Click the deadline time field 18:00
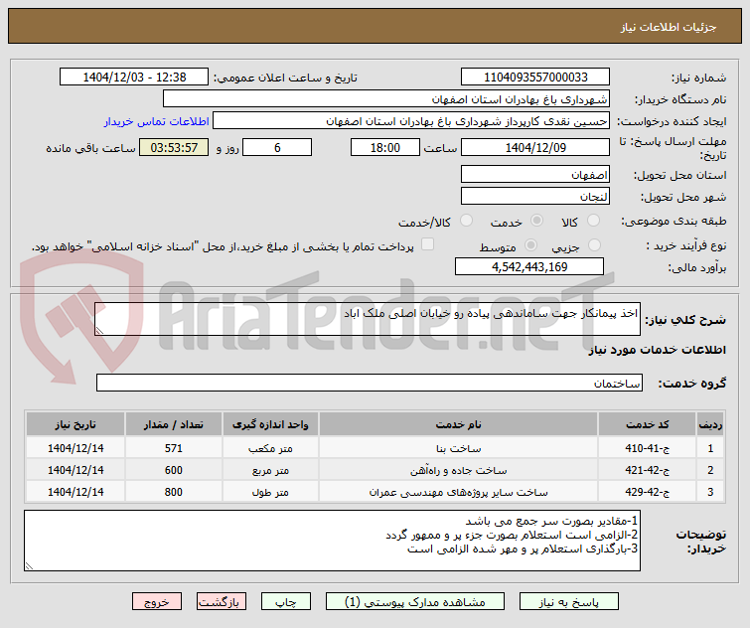This screenshot has width=750, height=628. click(385, 147)
